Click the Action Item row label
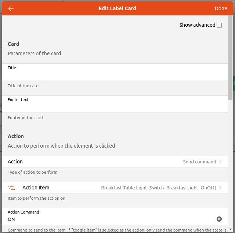Image resolution: width=235 pixels, height=233 pixels. (x=36, y=188)
